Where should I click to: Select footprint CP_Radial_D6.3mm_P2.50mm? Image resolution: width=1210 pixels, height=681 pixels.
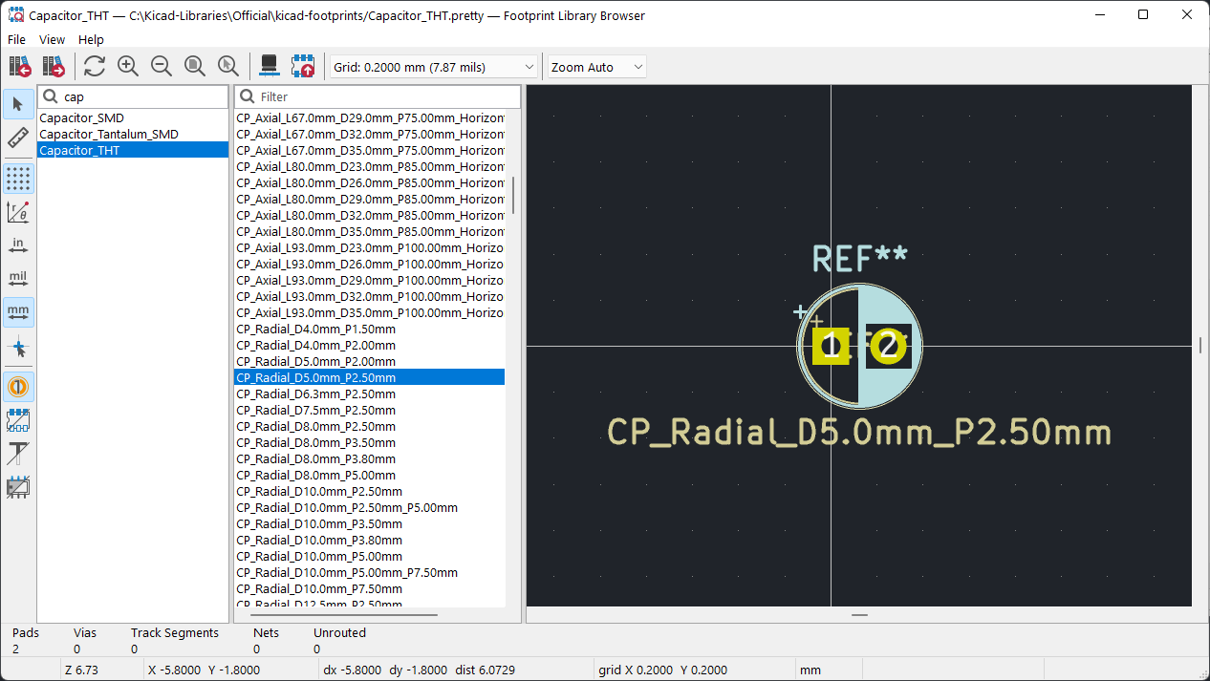click(370, 394)
